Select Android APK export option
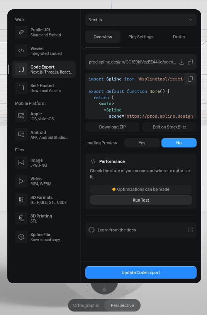Image resolution: width=207 pixels, height=315 pixels. (44, 134)
